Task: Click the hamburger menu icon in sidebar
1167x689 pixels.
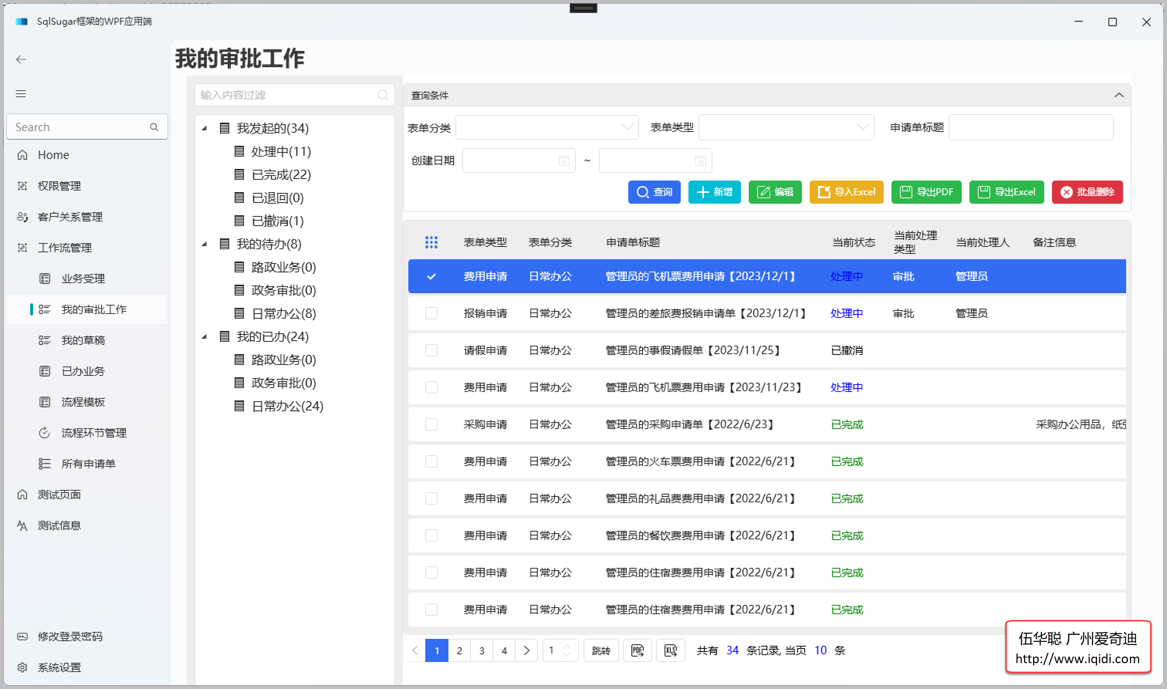Action: coord(21,94)
